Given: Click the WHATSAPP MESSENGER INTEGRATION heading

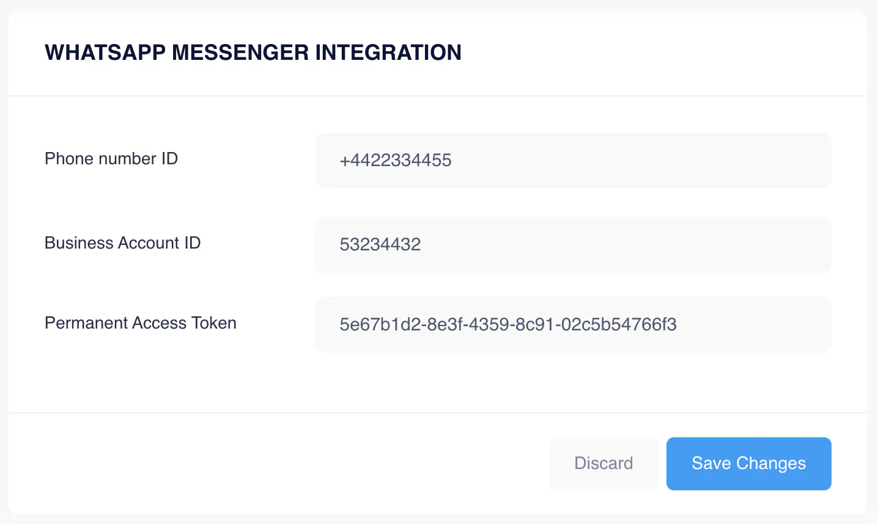Looking at the screenshot, I should (253, 53).
